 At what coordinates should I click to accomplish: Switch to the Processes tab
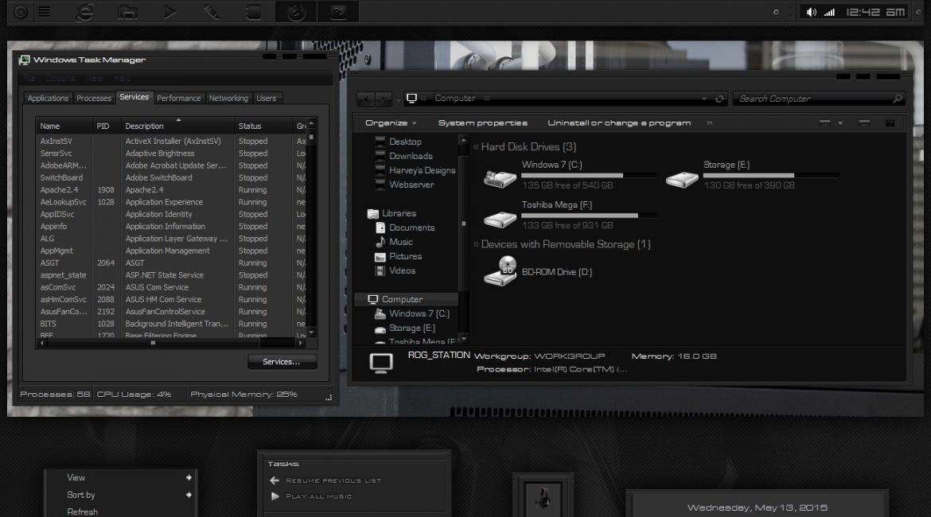[94, 98]
